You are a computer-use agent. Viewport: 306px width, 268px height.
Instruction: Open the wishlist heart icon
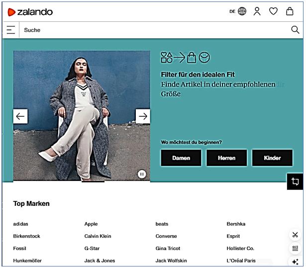tap(273, 11)
